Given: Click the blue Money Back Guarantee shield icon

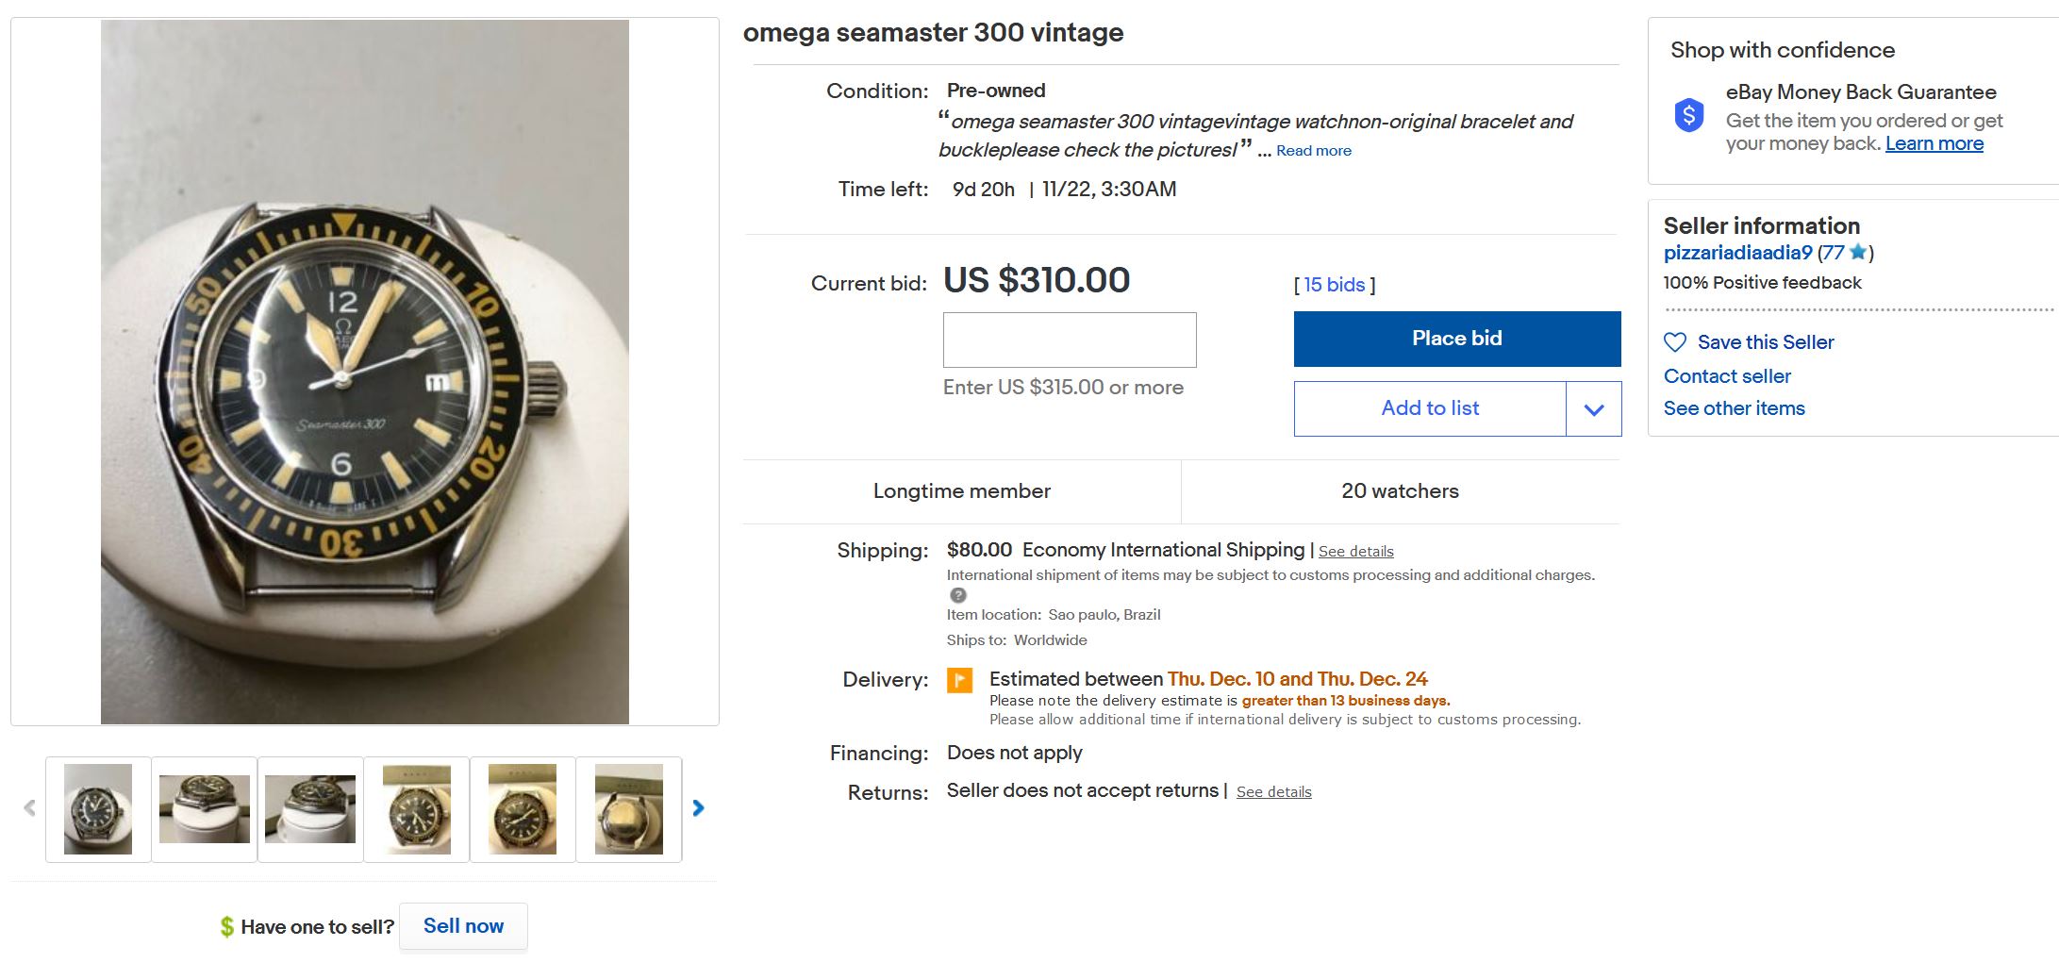Looking at the screenshot, I should pyautogui.click(x=1689, y=116).
